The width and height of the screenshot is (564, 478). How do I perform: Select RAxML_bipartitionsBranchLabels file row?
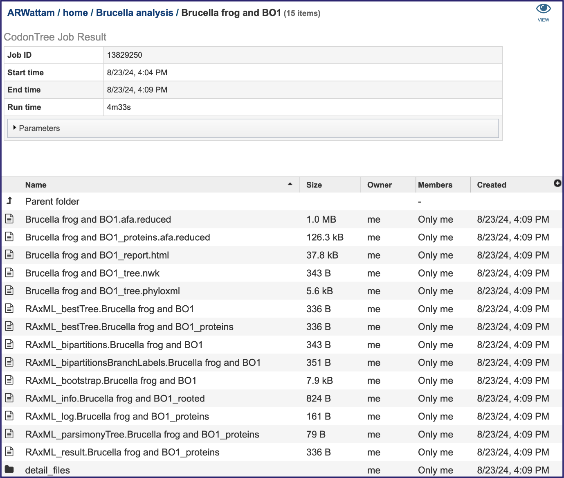point(282,363)
